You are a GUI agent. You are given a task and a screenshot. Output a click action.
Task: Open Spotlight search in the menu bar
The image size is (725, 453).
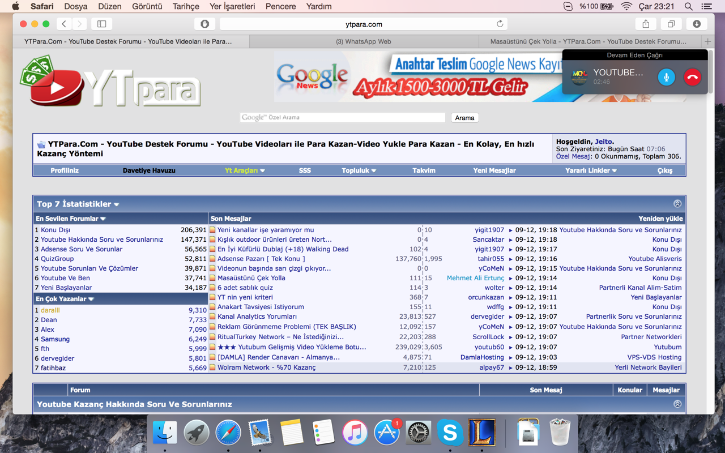688,6
